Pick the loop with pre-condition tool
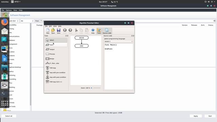The height and width of the screenshot is (122, 217). click(x=56, y=73)
